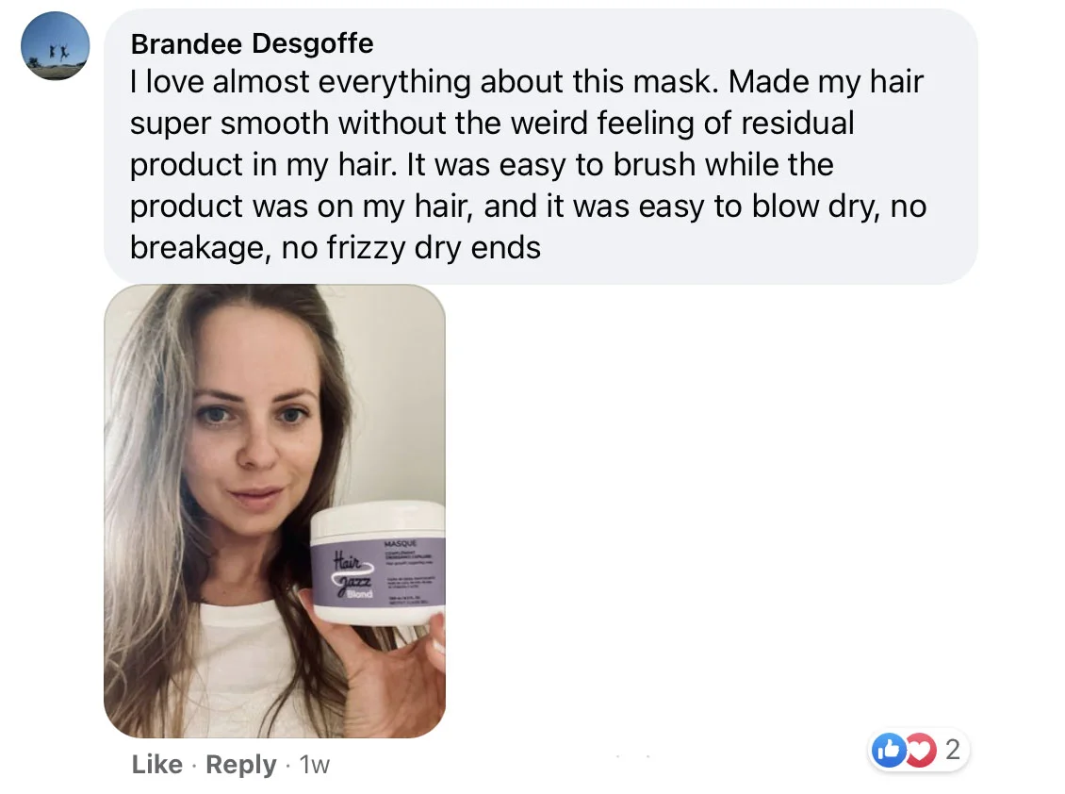Click the gray comment bubble background

[541, 146]
